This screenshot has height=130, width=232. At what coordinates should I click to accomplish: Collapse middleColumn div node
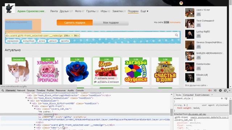click(28, 101)
